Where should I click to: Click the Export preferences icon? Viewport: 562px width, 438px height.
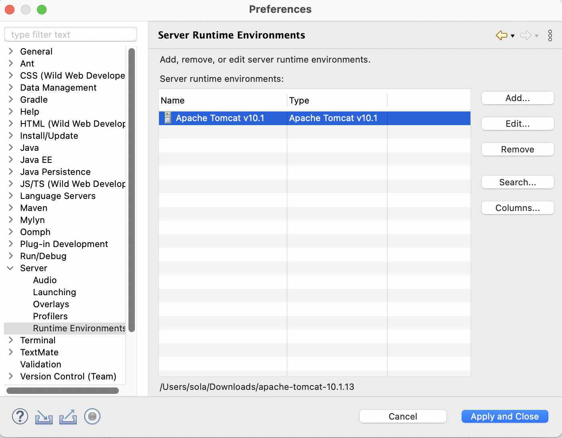[68, 417]
